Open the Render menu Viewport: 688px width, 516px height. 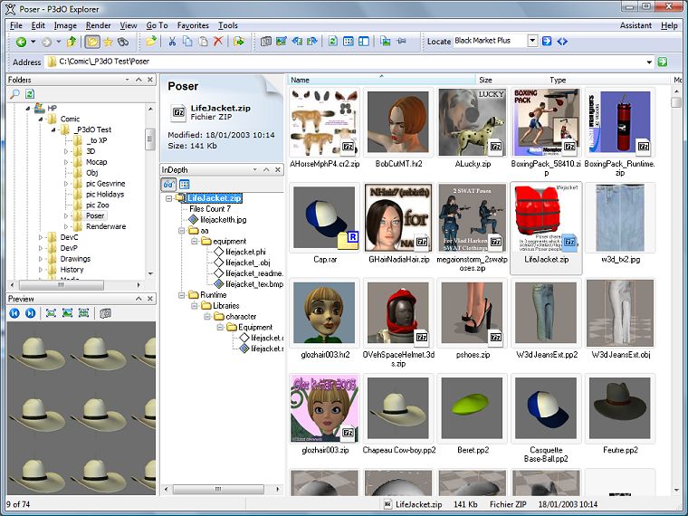99,25
